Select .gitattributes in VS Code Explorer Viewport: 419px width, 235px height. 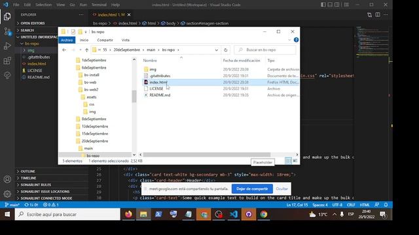coord(39,57)
